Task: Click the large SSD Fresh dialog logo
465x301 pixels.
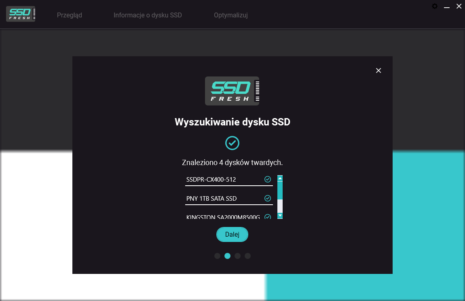Action: pyautogui.click(x=232, y=91)
